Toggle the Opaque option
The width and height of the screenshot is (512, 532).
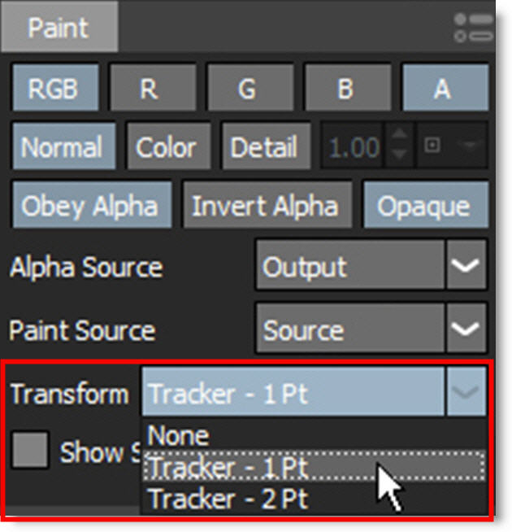[423, 206]
